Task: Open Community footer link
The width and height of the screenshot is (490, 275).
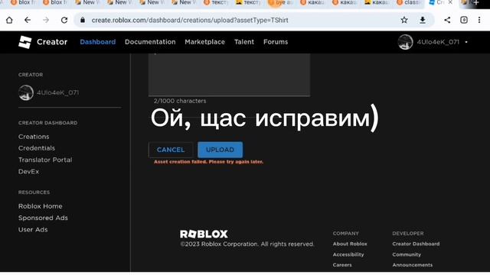Action: coord(407,254)
